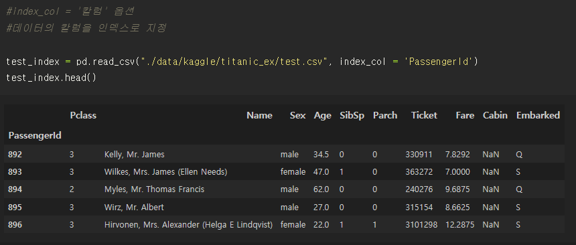Image resolution: width=576 pixels, height=245 pixels.
Task: Click SibSp value 1 in row 893
Action: [x=342, y=172]
